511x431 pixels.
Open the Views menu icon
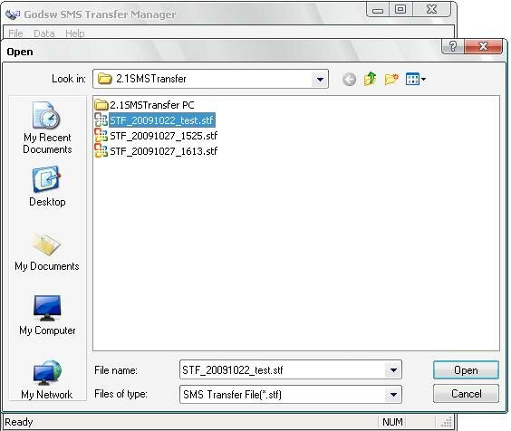tap(416, 79)
